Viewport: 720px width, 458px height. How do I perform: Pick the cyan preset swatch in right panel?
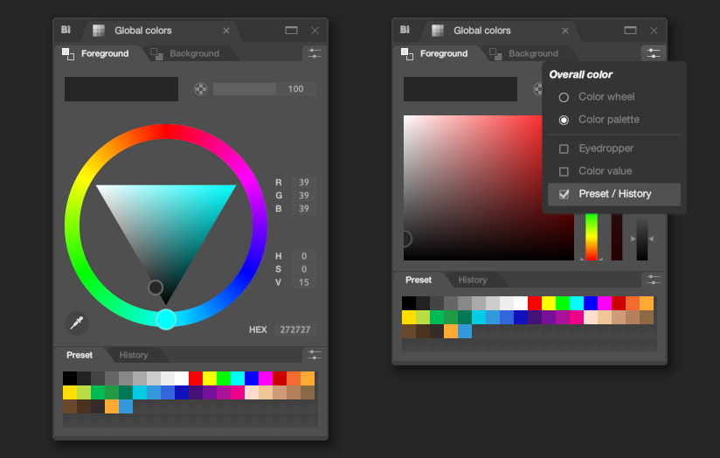click(577, 303)
